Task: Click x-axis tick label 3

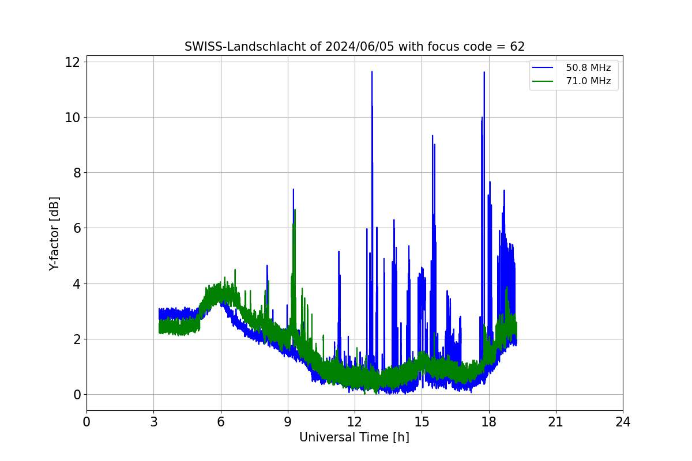Action: [153, 422]
